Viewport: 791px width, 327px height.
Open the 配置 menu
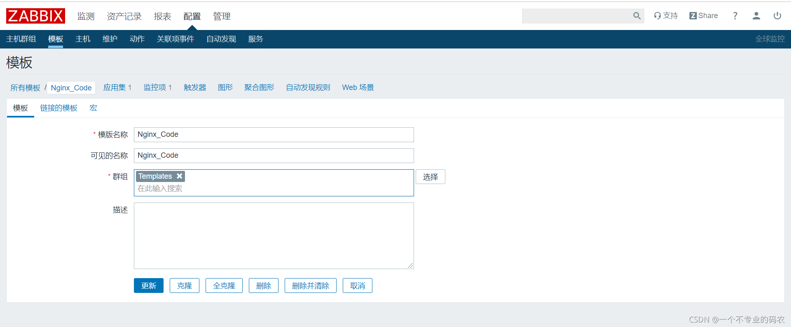pos(192,16)
